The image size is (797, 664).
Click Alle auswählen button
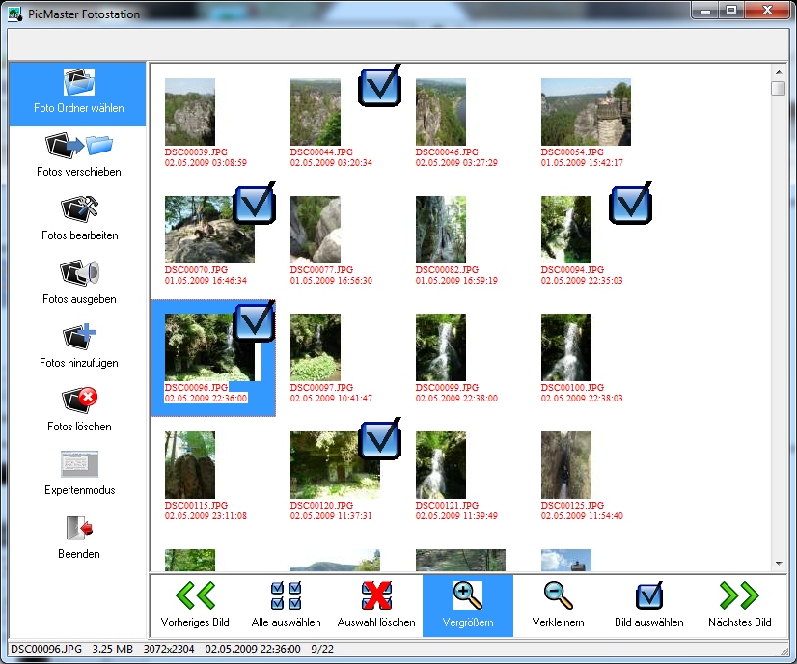tap(286, 605)
